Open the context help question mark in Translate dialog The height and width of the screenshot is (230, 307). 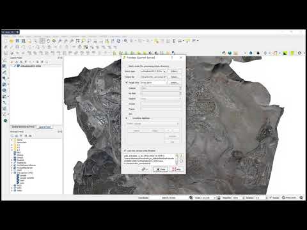tap(172, 57)
